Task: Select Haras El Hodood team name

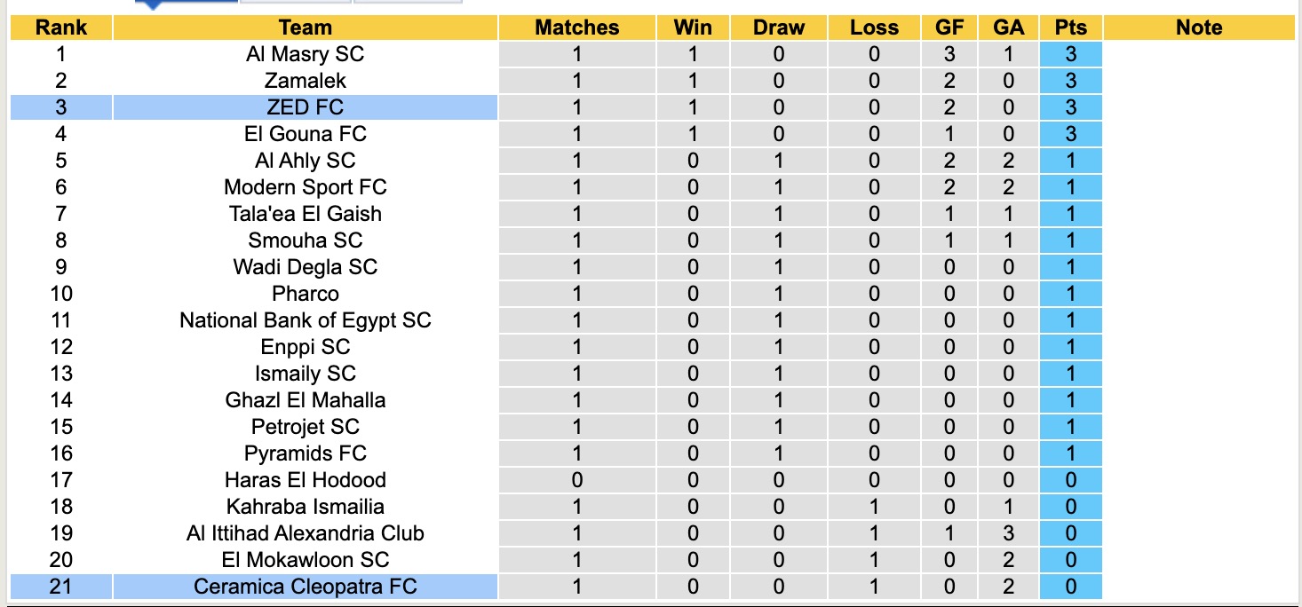Action: click(x=305, y=480)
